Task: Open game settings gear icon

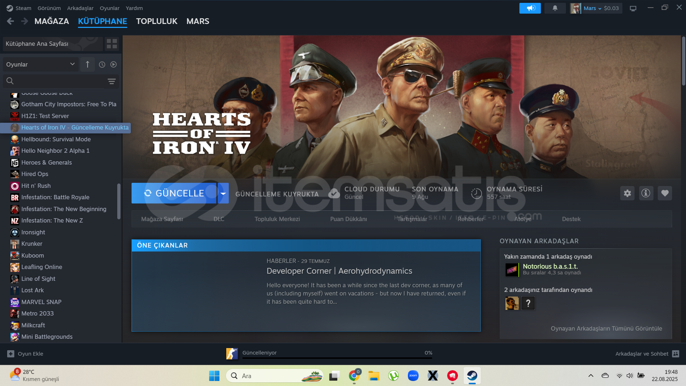Action: [x=627, y=193]
